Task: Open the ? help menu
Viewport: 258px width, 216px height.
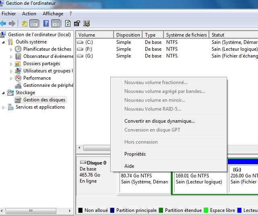Action: click(70, 14)
